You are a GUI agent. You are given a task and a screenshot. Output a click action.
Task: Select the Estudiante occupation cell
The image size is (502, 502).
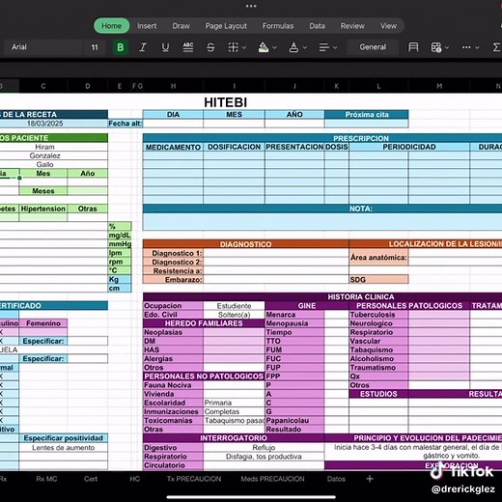[234, 306]
